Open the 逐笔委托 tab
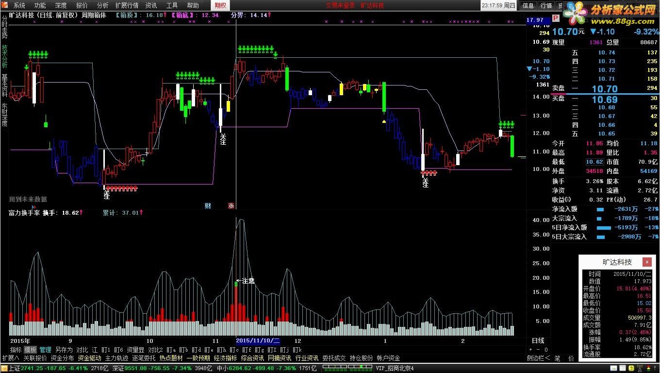The width and height of the screenshot is (660, 373). point(144,358)
